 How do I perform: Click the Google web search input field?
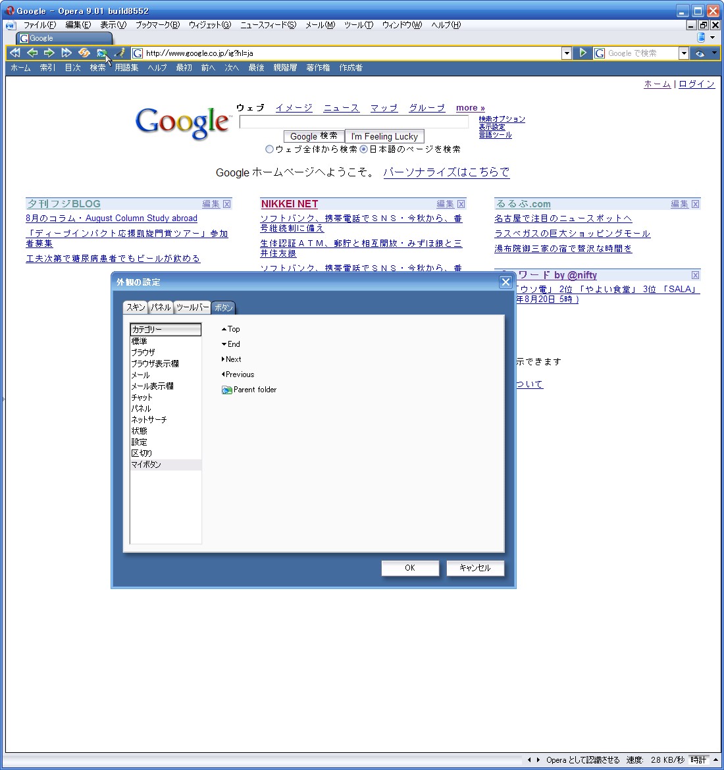pos(353,121)
